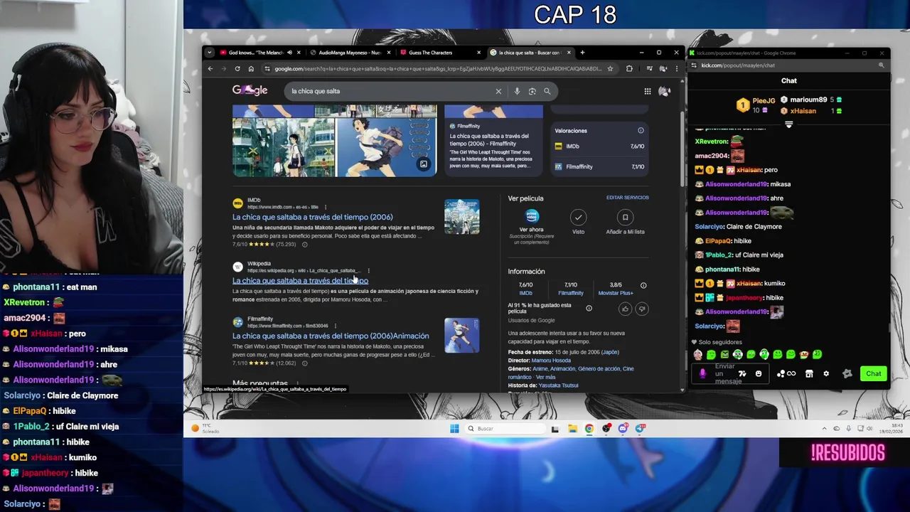Click the magnifier search button in Google
The height and width of the screenshot is (512, 910).
pyautogui.click(x=547, y=91)
